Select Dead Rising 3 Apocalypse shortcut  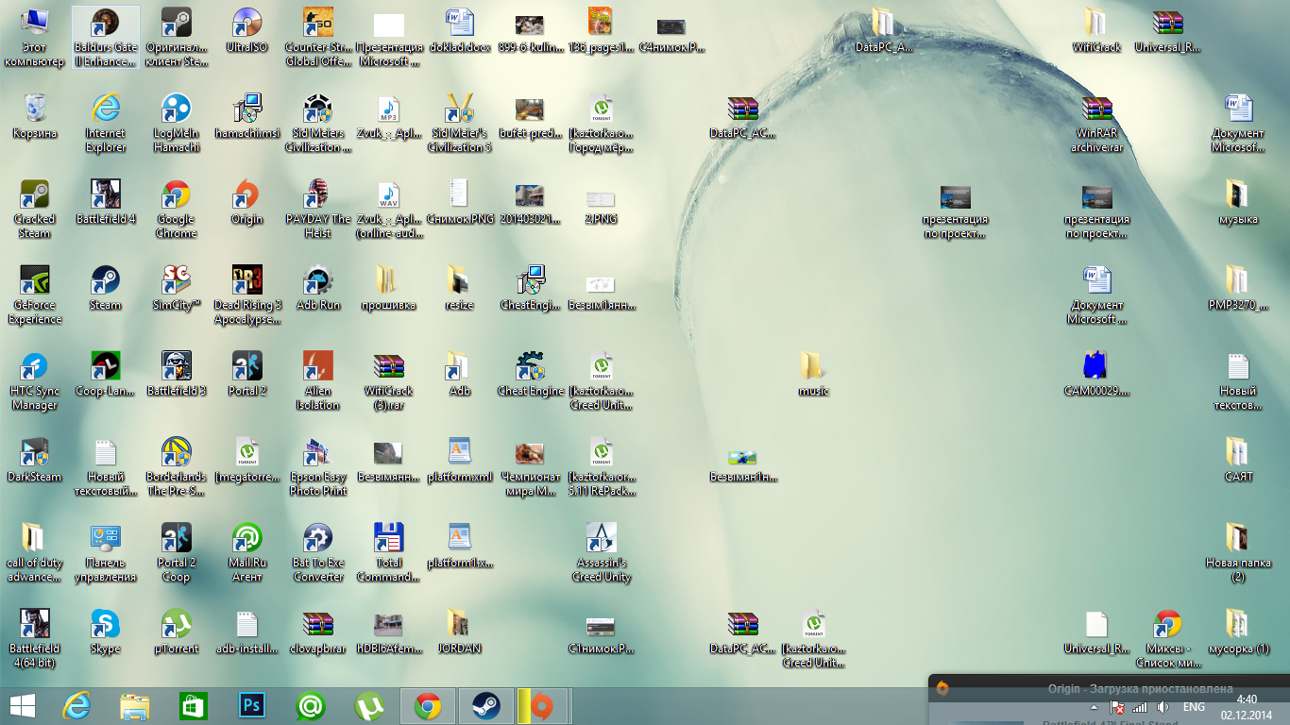247,295
